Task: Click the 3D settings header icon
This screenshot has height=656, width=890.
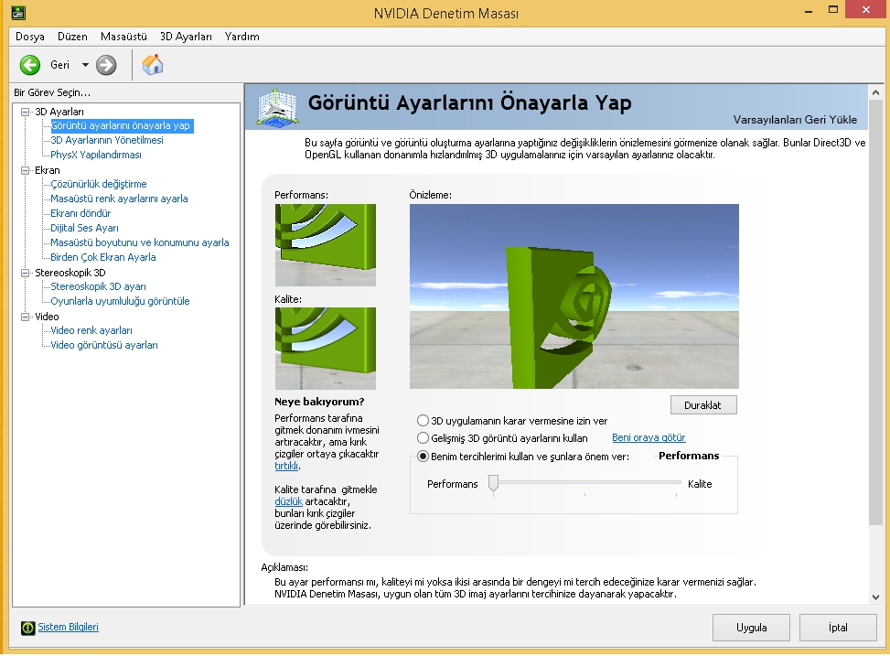Action: click(276, 106)
